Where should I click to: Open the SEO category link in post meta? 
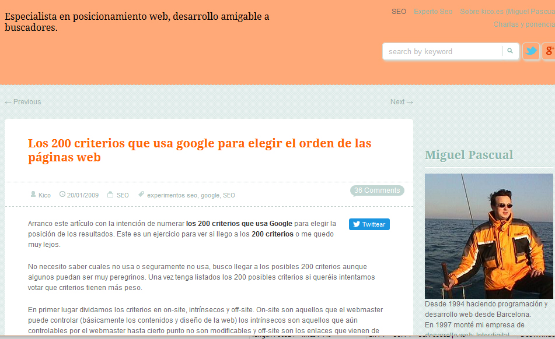pos(123,195)
